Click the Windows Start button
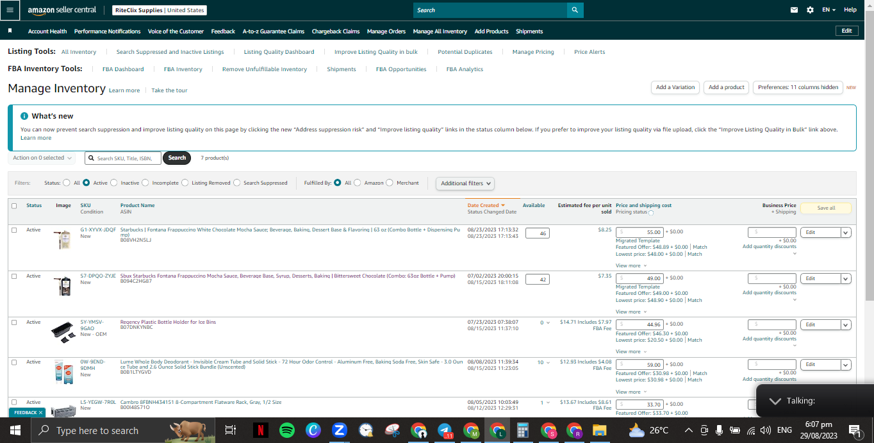The width and height of the screenshot is (874, 443). click(14, 430)
